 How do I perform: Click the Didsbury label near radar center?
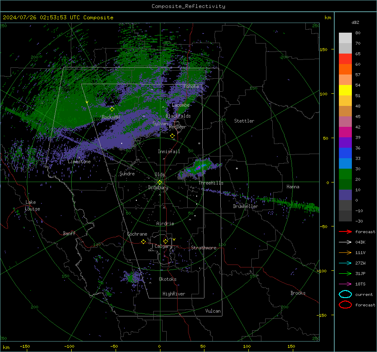pos(158,188)
